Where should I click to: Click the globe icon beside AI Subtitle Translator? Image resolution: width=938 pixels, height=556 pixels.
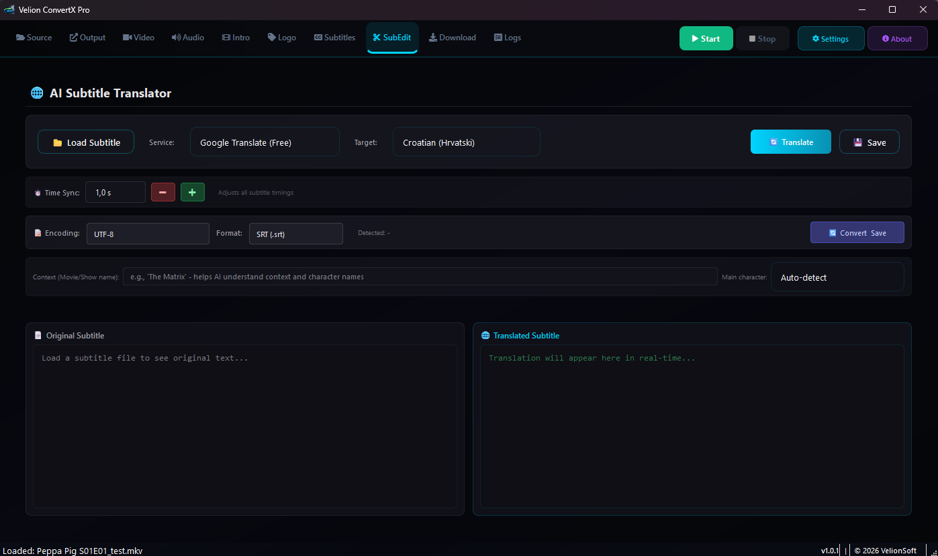(x=37, y=93)
